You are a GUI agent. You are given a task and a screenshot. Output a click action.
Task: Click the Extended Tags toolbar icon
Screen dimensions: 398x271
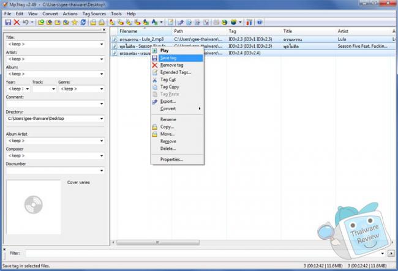[x=170, y=22]
